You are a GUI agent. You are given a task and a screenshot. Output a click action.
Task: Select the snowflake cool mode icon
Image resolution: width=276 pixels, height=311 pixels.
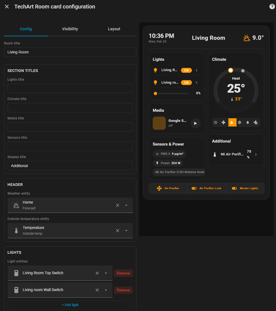pos(240,122)
